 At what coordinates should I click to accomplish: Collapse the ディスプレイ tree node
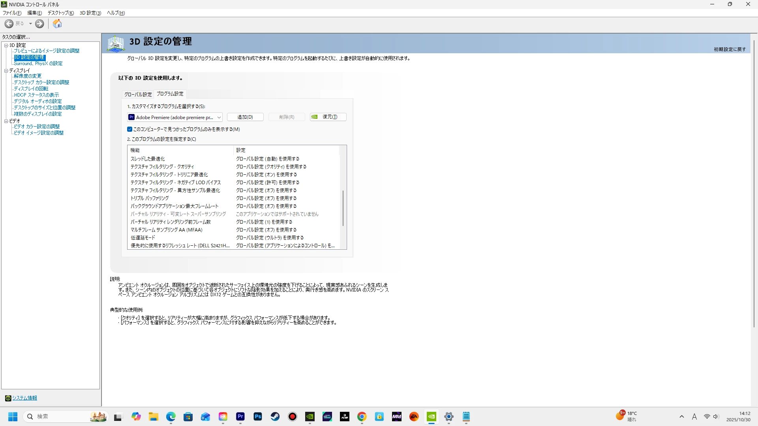[x=6, y=71]
